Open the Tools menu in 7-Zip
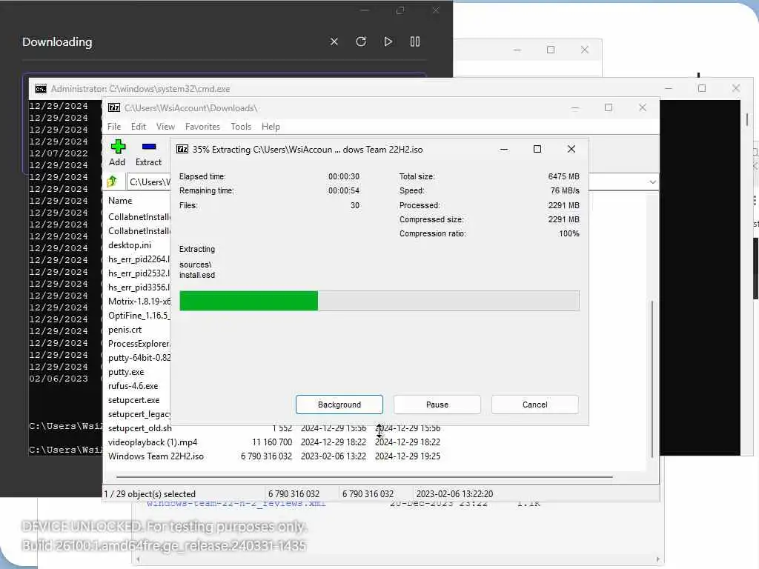The height and width of the screenshot is (569, 759). (x=241, y=127)
